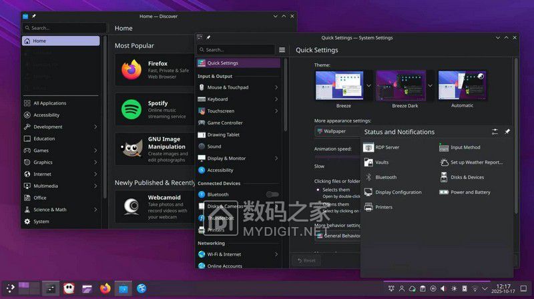Screen dimensions: 534x299
Task: Open Vaults in Status and Notifications
Action: pyautogui.click(x=382, y=162)
